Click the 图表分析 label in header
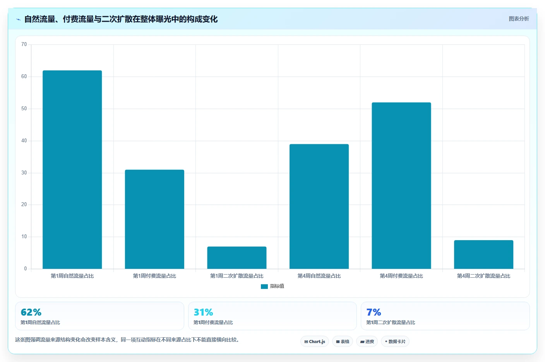 click(x=519, y=19)
